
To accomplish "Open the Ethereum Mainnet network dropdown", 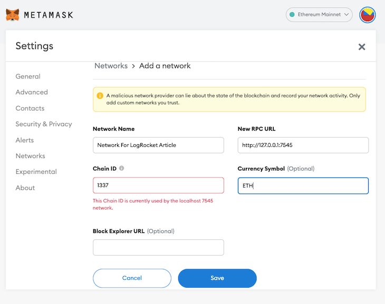I will point(319,15).
